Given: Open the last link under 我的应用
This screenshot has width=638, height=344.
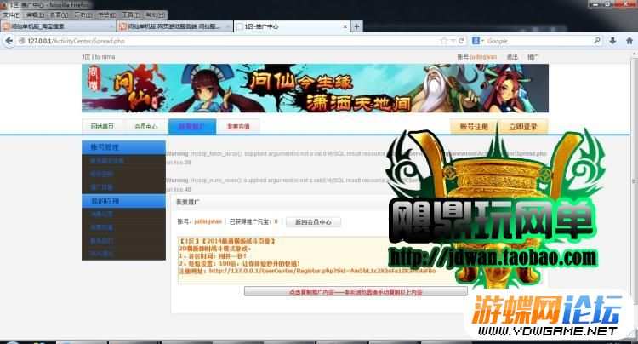Looking at the screenshot, I should 101,254.
